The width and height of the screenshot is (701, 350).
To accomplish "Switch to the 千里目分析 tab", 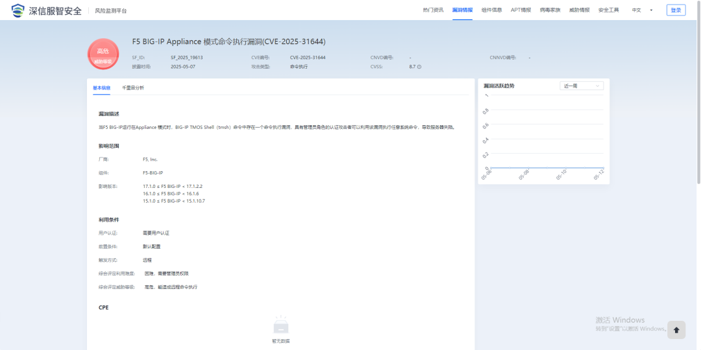I will point(133,88).
